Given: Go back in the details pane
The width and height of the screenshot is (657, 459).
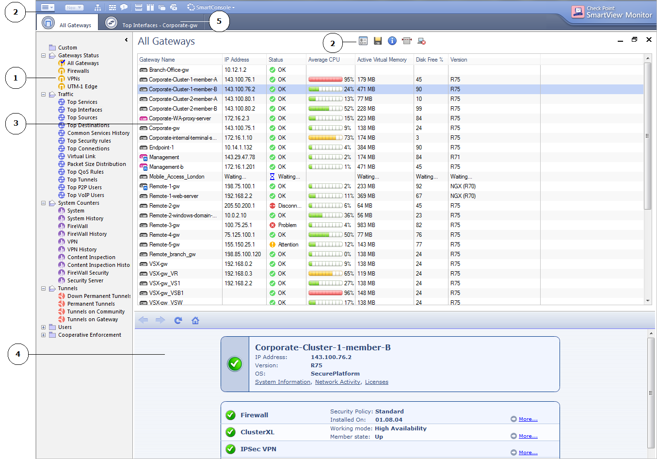Looking at the screenshot, I should pos(144,320).
